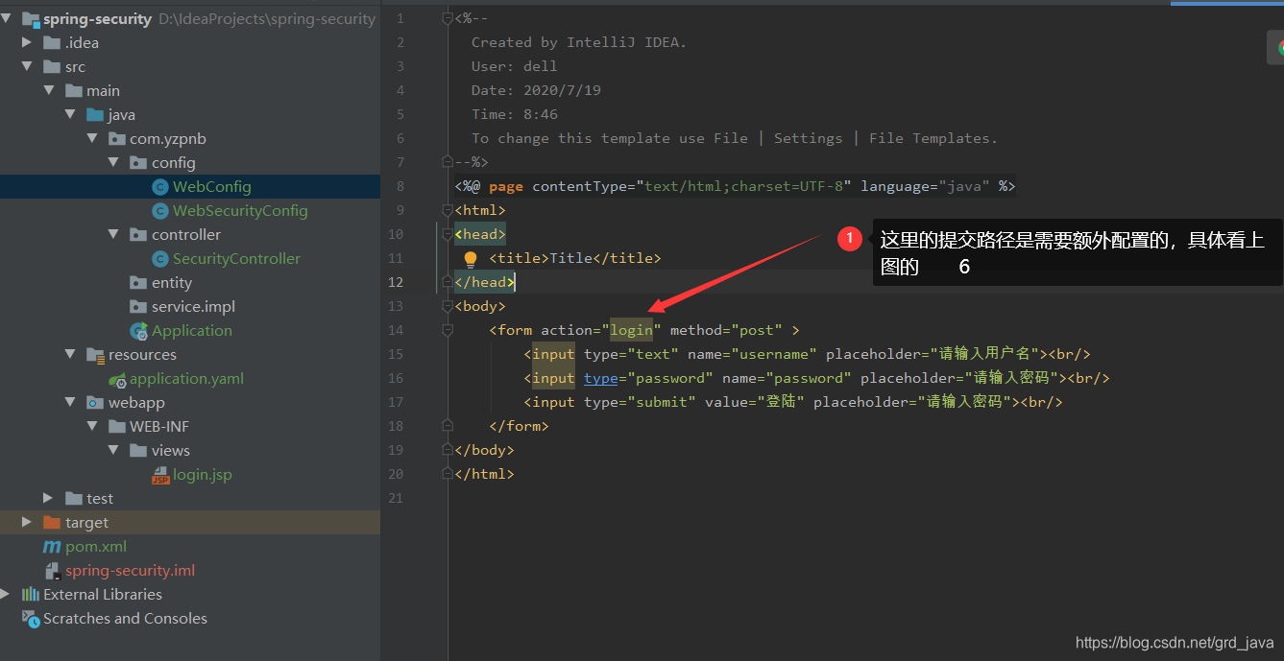Screen dimensions: 1284x661
Task: Click the External Libraries icon
Action: click(31, 594)
